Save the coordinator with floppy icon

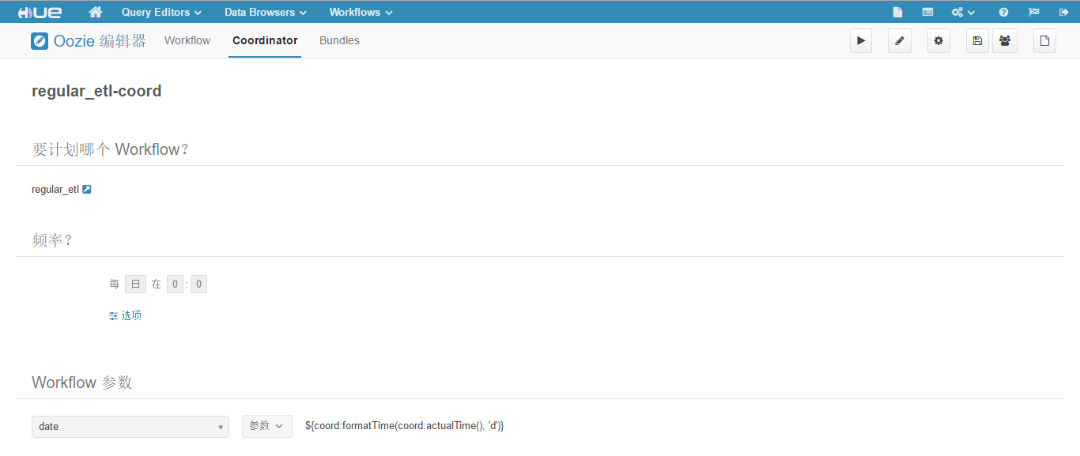(977, 41)
